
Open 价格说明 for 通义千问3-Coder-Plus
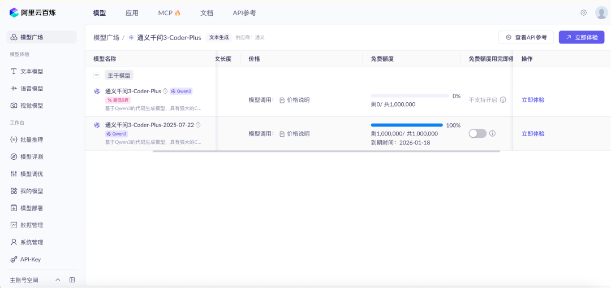click(295, 100)
